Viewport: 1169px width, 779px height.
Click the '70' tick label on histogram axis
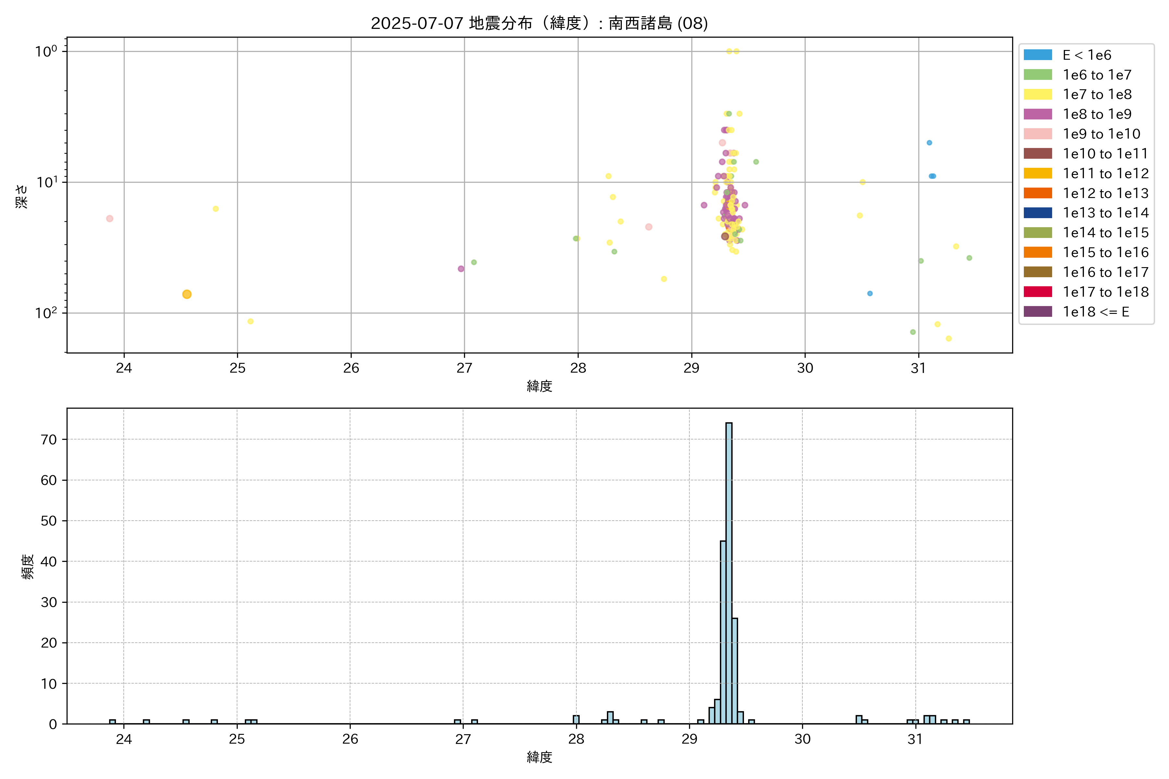click(49, 440)
